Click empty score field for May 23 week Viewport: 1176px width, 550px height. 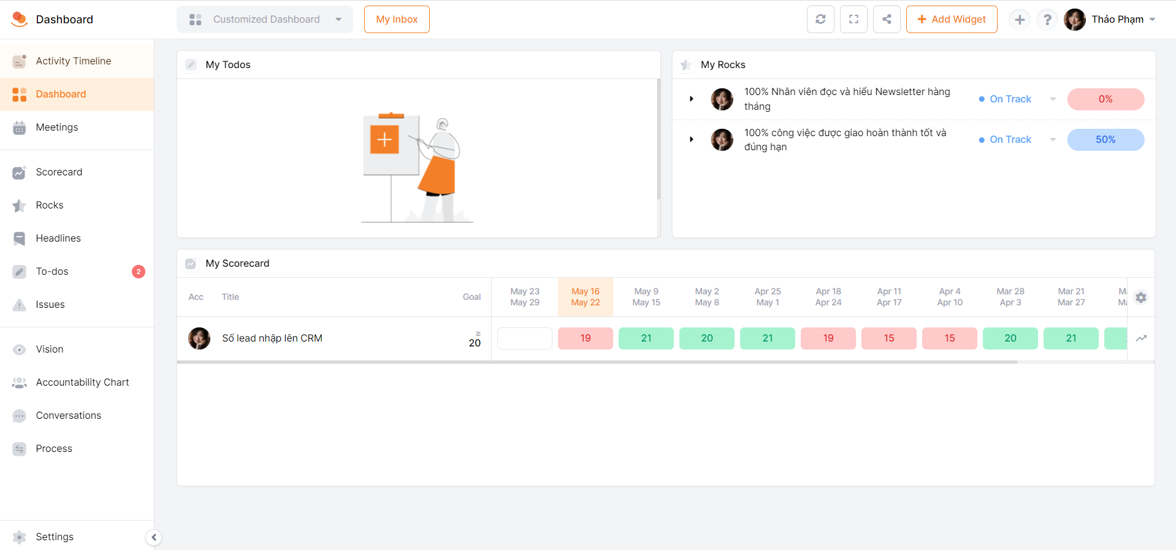tap(525, 338)
